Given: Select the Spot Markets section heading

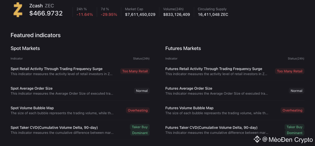Looking at the screenshot, I should pyautogui.click(x=25, y=48).
